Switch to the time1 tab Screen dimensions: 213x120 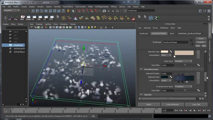coord(172,33)
